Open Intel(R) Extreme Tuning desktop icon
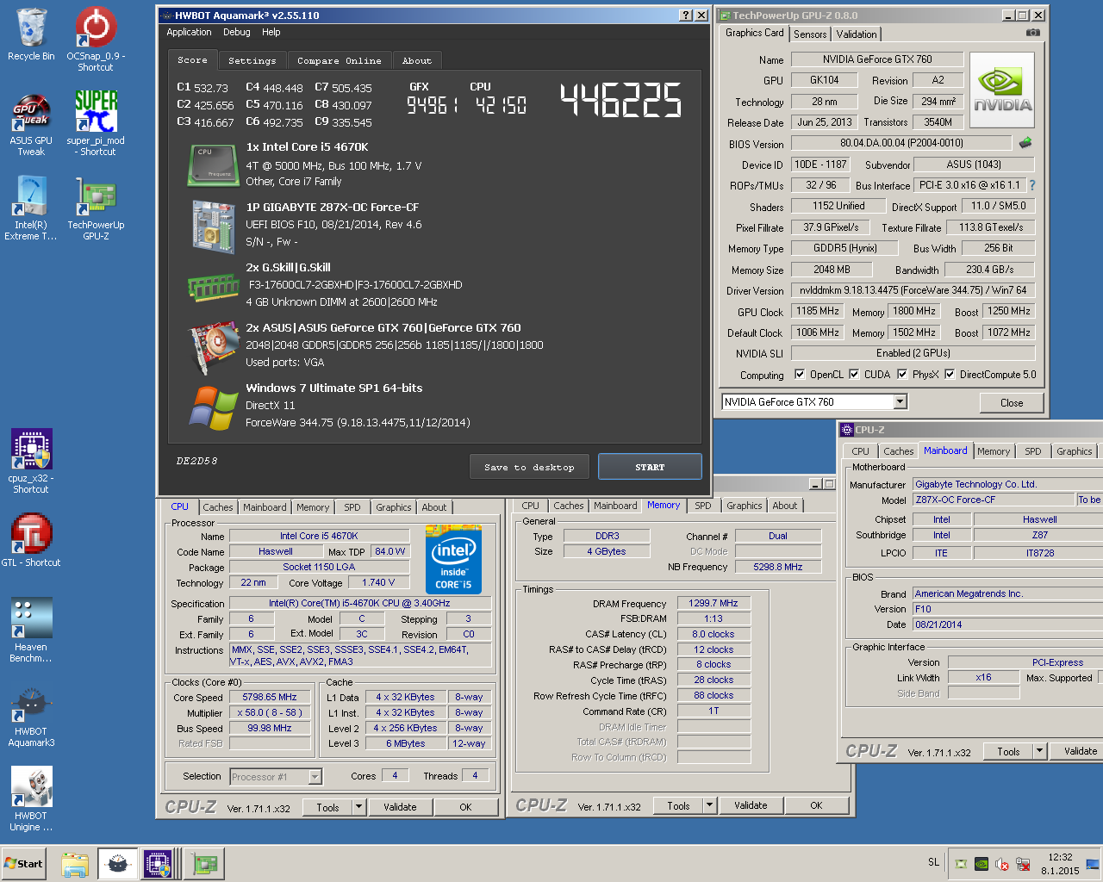The height and width of the screenshot is (882, 1103). click(31, 208)
